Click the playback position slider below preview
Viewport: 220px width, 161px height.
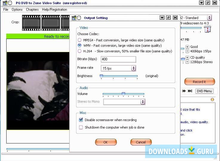coord(38,149)
